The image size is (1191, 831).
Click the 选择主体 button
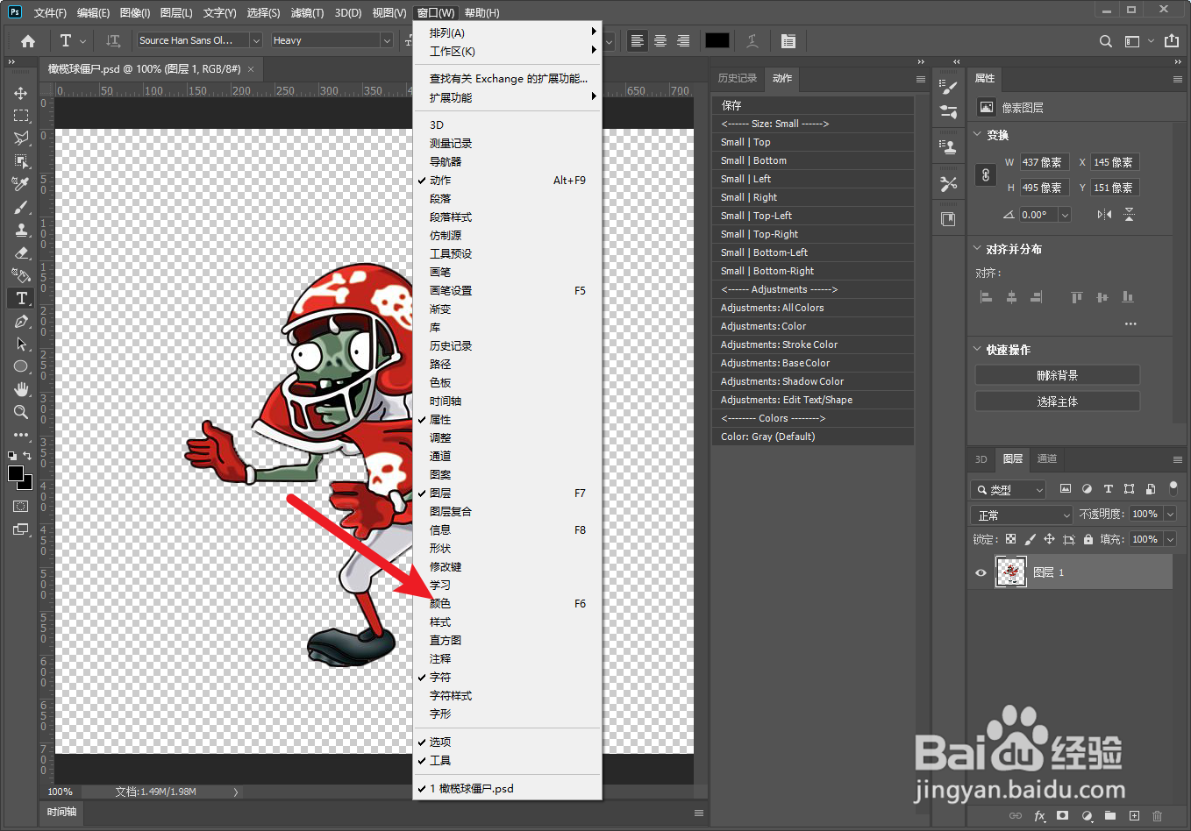[1058, 401]
